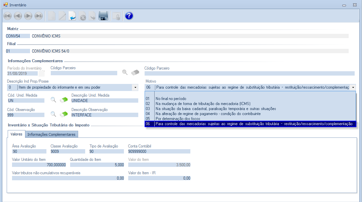The image size is (362, 202).
Task: Clear Cód. Observação with green eraser
Action: [63, 114]
